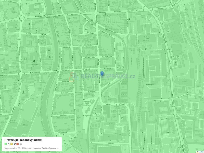Select the green radon index 1 swatch

click(5, 144)
